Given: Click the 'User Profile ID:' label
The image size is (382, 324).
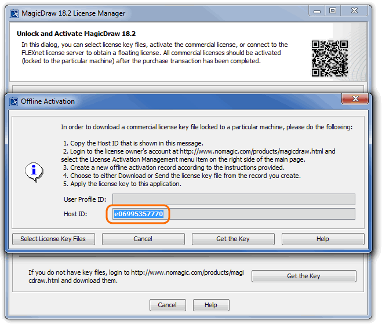Looking at the screenshot, I should click(85, 199).
